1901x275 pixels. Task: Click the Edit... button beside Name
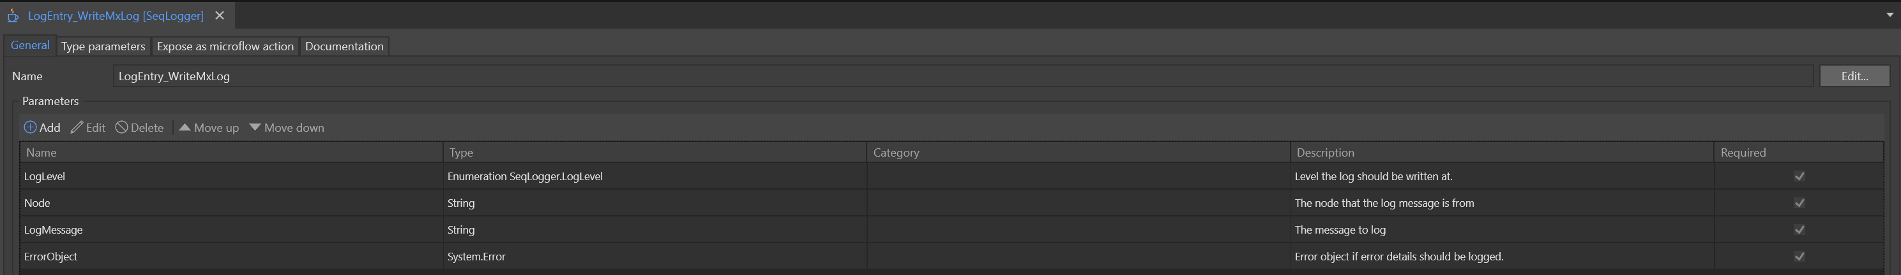(1854, 76)
